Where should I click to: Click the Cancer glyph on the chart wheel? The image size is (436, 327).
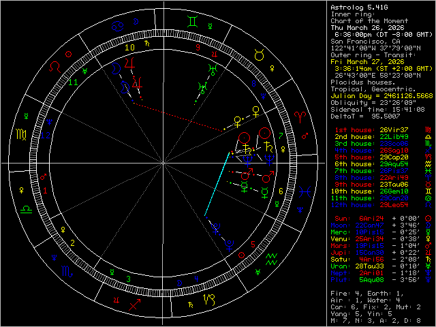(119, 25)
